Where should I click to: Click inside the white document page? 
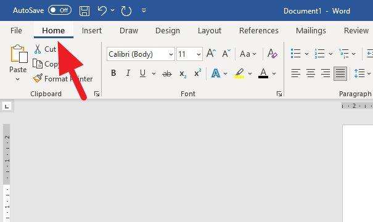(358, 173)
